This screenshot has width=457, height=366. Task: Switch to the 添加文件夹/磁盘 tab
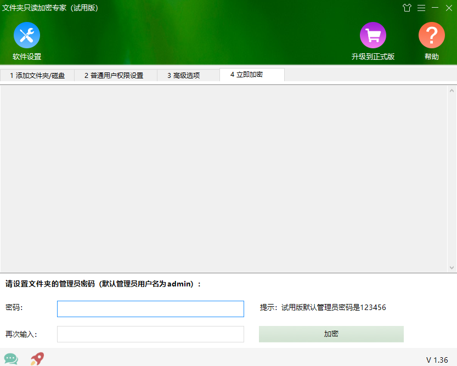pos(37,75)
